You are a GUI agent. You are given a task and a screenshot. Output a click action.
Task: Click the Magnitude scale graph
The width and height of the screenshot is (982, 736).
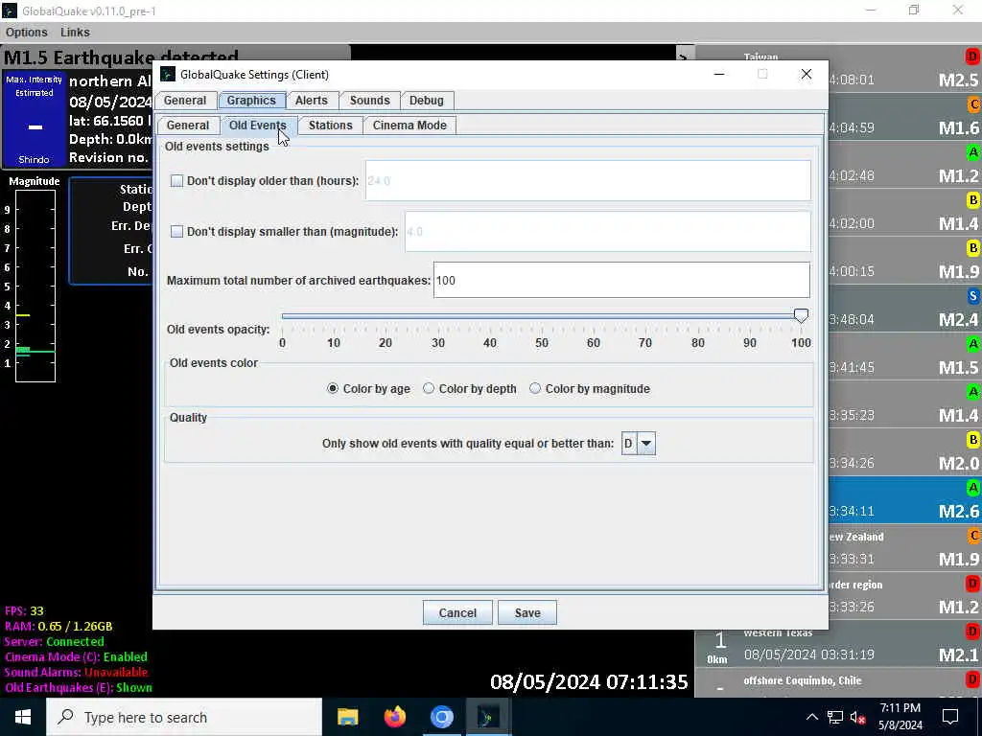coord(35,286)
